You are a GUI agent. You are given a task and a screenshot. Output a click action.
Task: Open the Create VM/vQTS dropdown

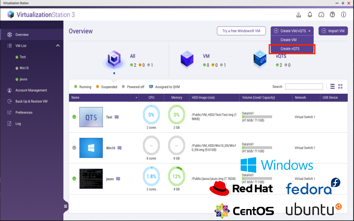pyautogui.click(x=292, y=31)
